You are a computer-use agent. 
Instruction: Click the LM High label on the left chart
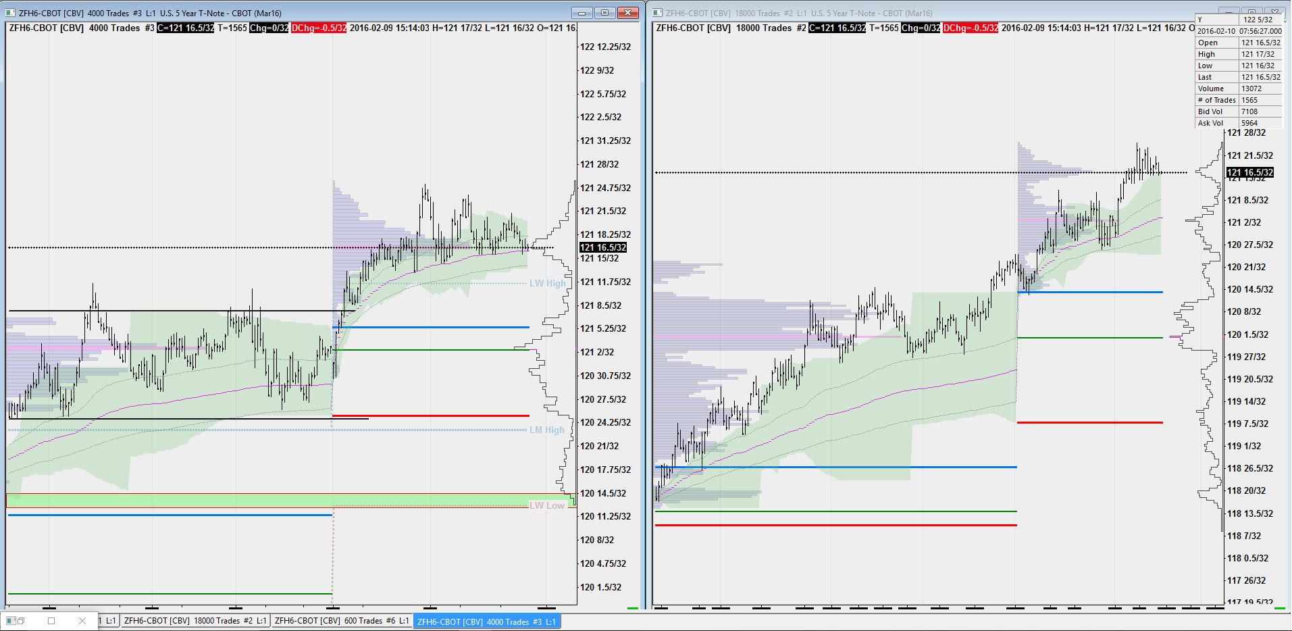(x=546, y=430)
